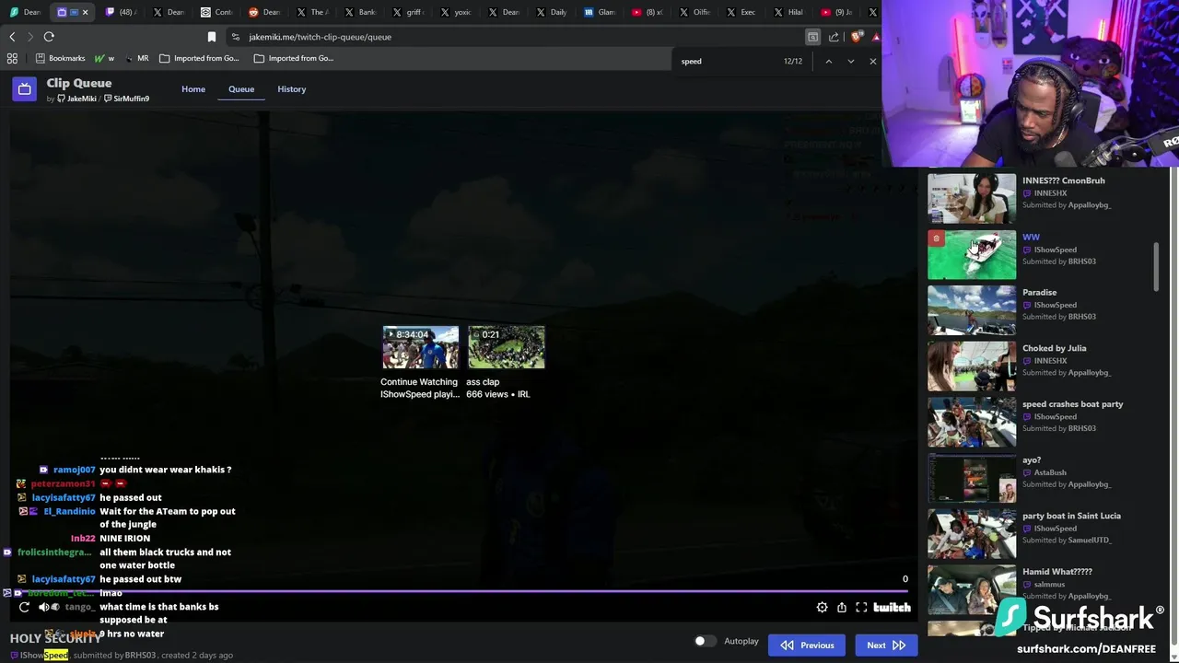
Task: Play the party boat in Saint Lucia clip
Action: pos(972,534)
